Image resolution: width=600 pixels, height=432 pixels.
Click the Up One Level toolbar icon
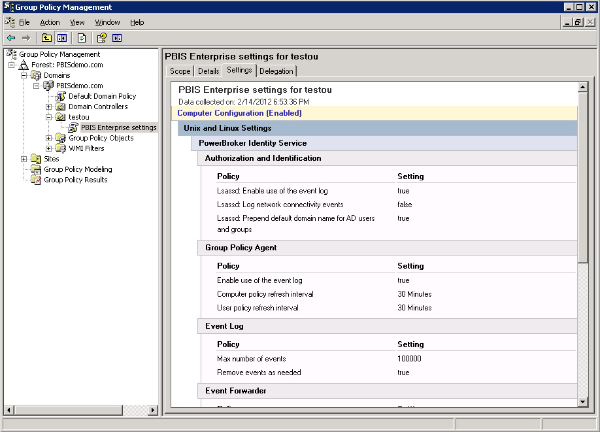[46, 38]
